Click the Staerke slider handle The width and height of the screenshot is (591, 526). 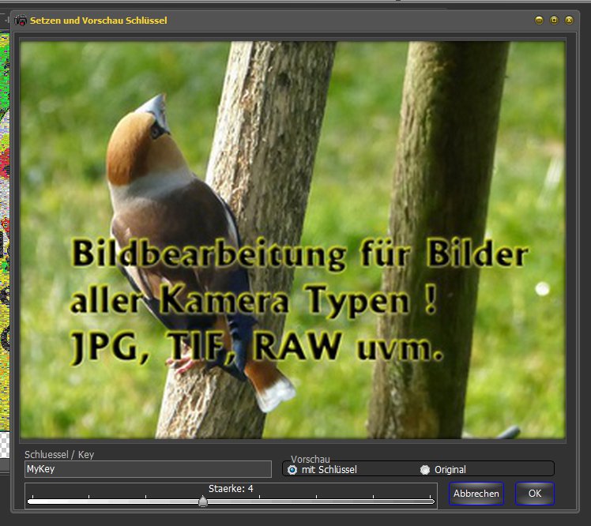pyautogui.click(x=203, y=502)
